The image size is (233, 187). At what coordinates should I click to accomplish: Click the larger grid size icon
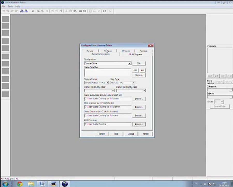tap(16, 11)
